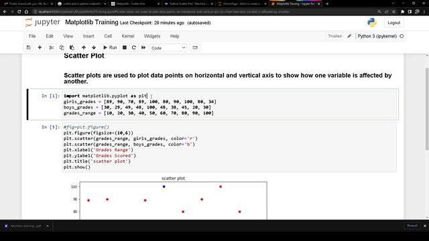The width and height of the screenshot is (429, 241).
Task: Bookmark this page with the star icon
Action: [393, 12]
